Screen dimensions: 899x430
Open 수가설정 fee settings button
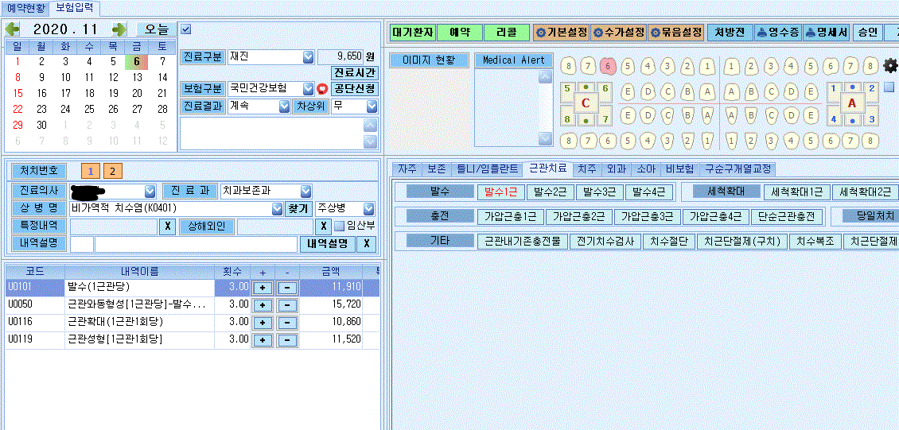point(619,33)
